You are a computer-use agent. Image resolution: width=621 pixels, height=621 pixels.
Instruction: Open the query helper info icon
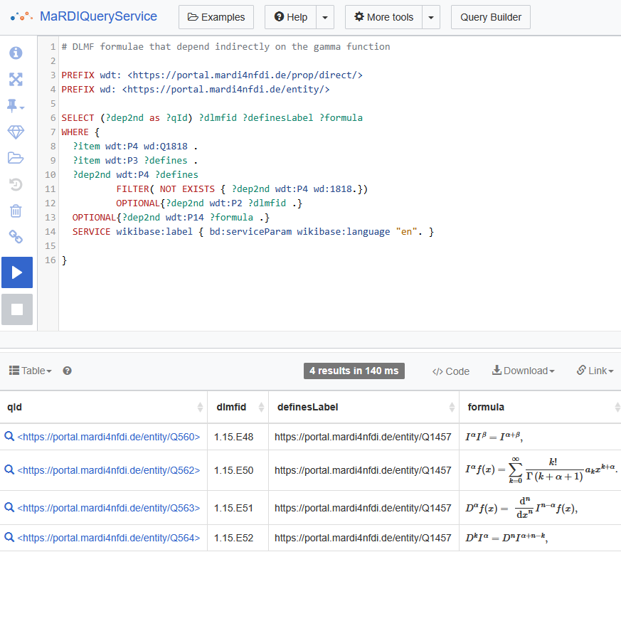tap(16, 53)
